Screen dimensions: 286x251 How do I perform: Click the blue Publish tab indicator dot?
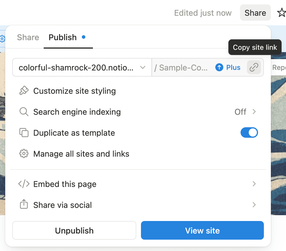(x=84, y=37)
